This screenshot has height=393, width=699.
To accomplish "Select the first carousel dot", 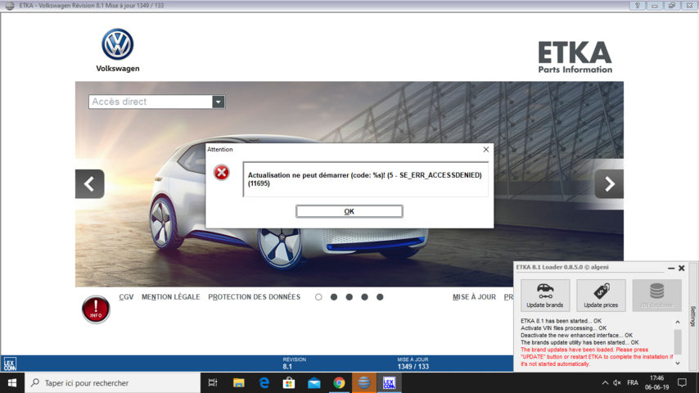I will pyautogui.click(x=318, y=297).
